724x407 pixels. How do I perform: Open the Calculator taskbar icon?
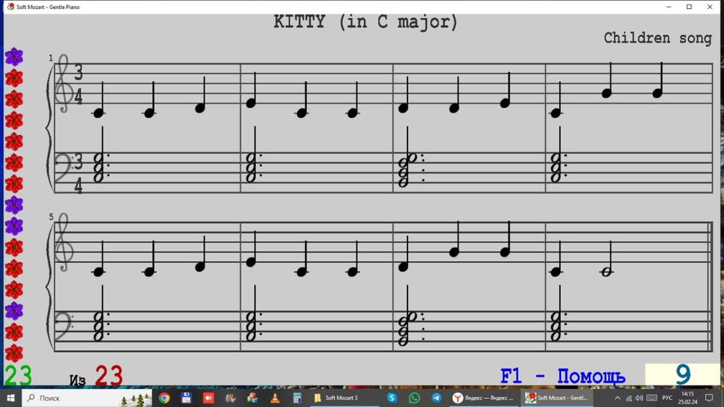pyautogui.click(x=297, y=398)
